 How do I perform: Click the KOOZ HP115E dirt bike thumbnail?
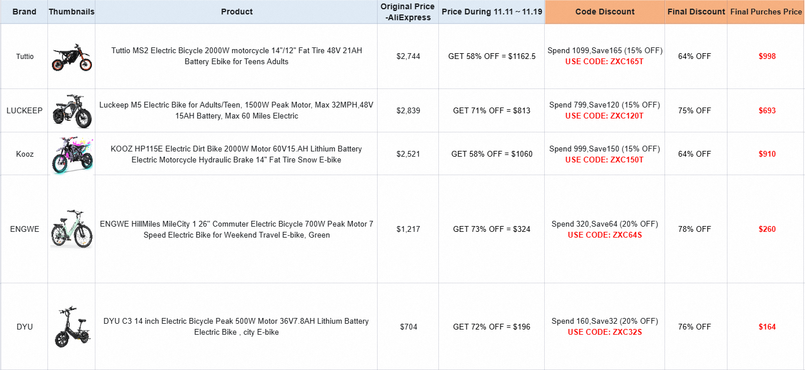tap(71, 154)
